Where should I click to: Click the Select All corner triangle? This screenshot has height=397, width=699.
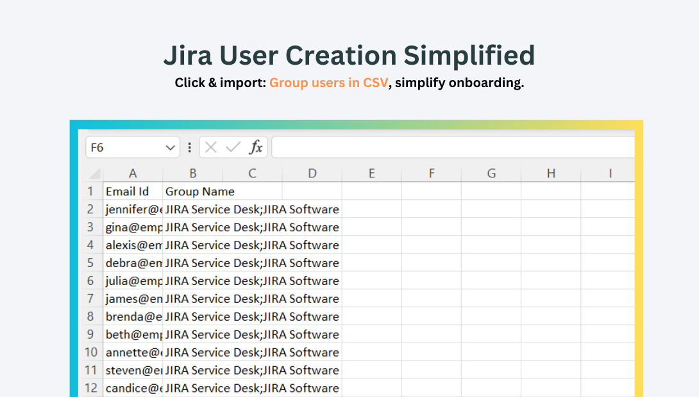[x=94, y=173]
